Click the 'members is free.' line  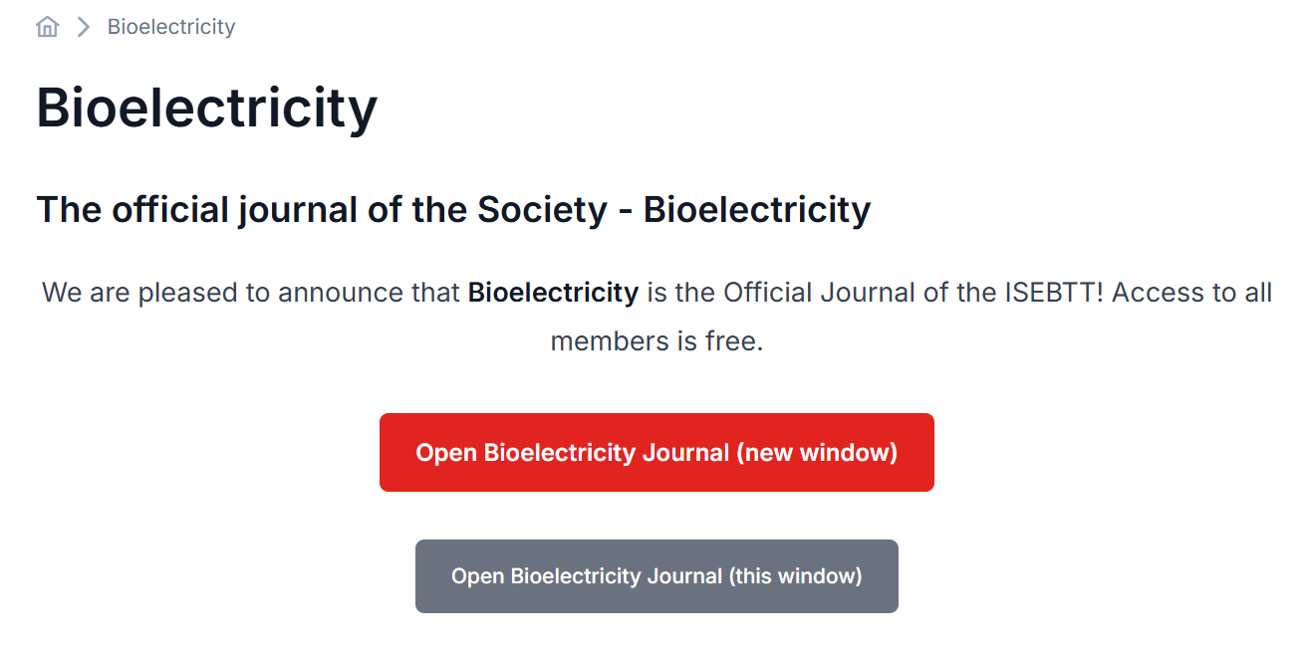[x=656, y=341]
